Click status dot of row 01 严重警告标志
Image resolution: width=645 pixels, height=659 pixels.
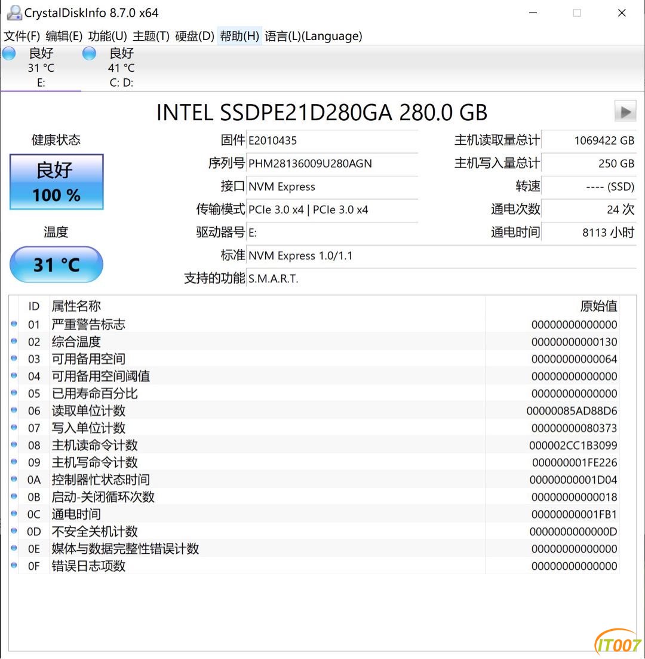(x=14, y=324)
